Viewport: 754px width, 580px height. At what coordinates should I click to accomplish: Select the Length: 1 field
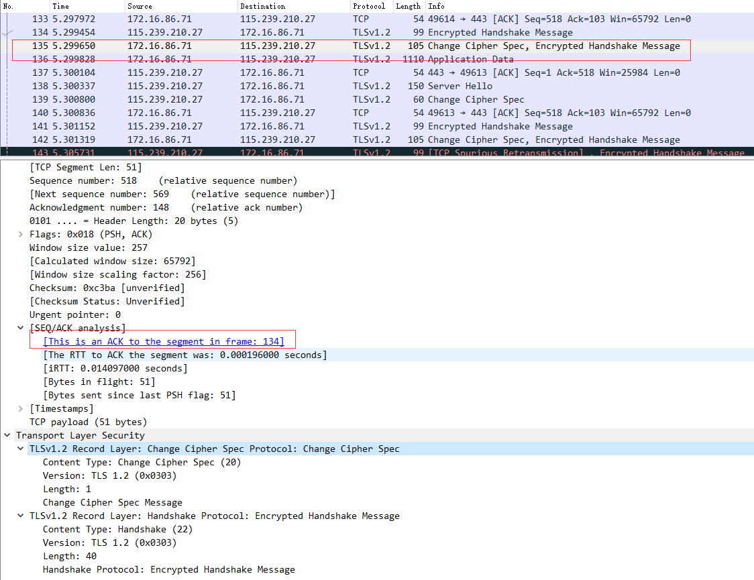(67, 489)
